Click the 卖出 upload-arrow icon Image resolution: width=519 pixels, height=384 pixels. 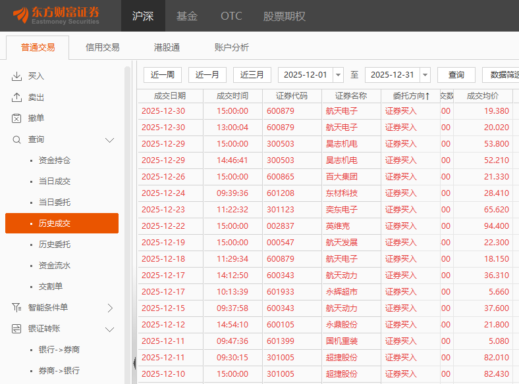[16, 97]
